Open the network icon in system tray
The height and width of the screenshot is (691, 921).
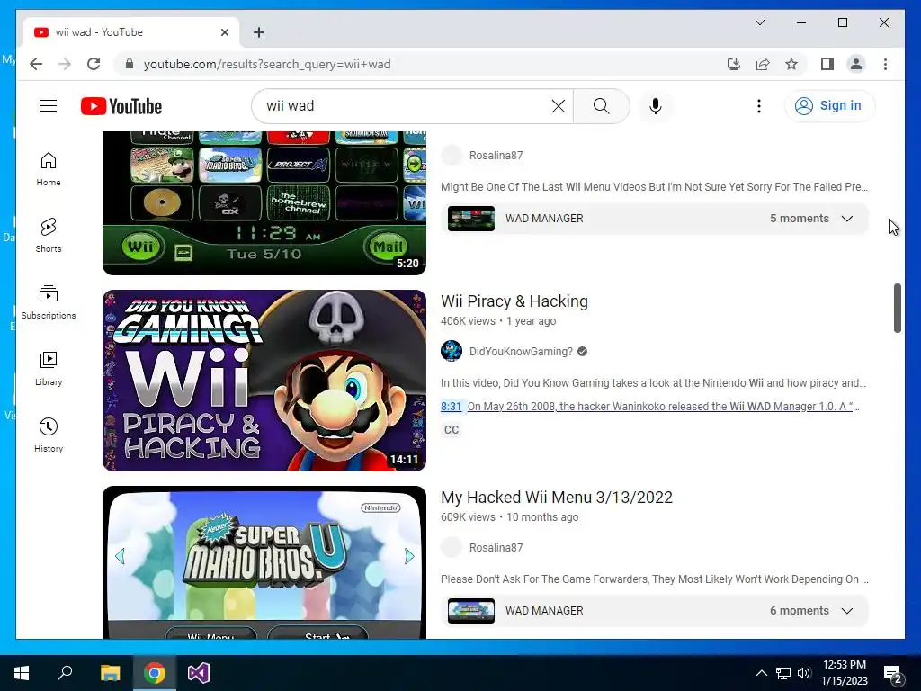pyautogui.click(x=783, y=673)
